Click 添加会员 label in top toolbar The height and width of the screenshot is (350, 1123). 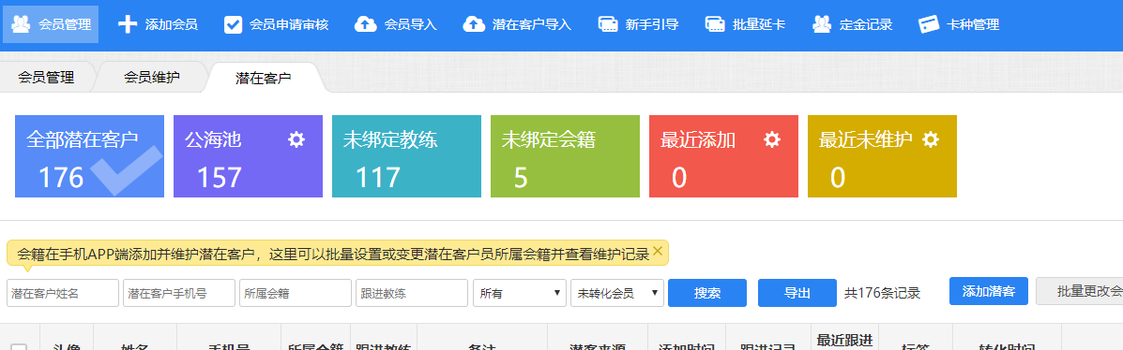point(171,24)
